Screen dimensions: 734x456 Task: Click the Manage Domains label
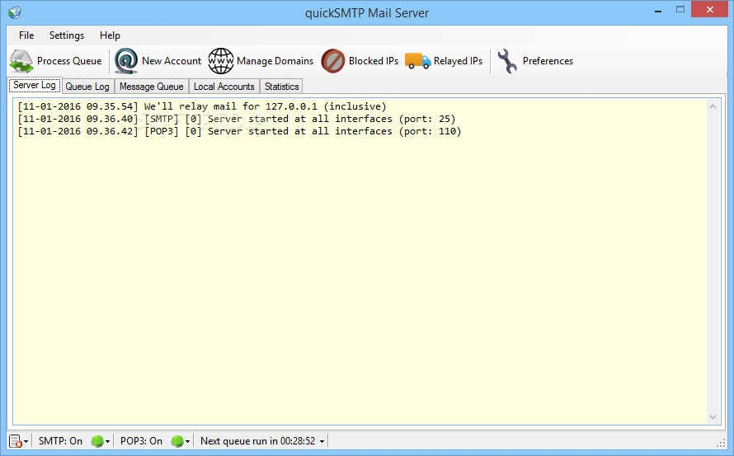click(275, 61)
